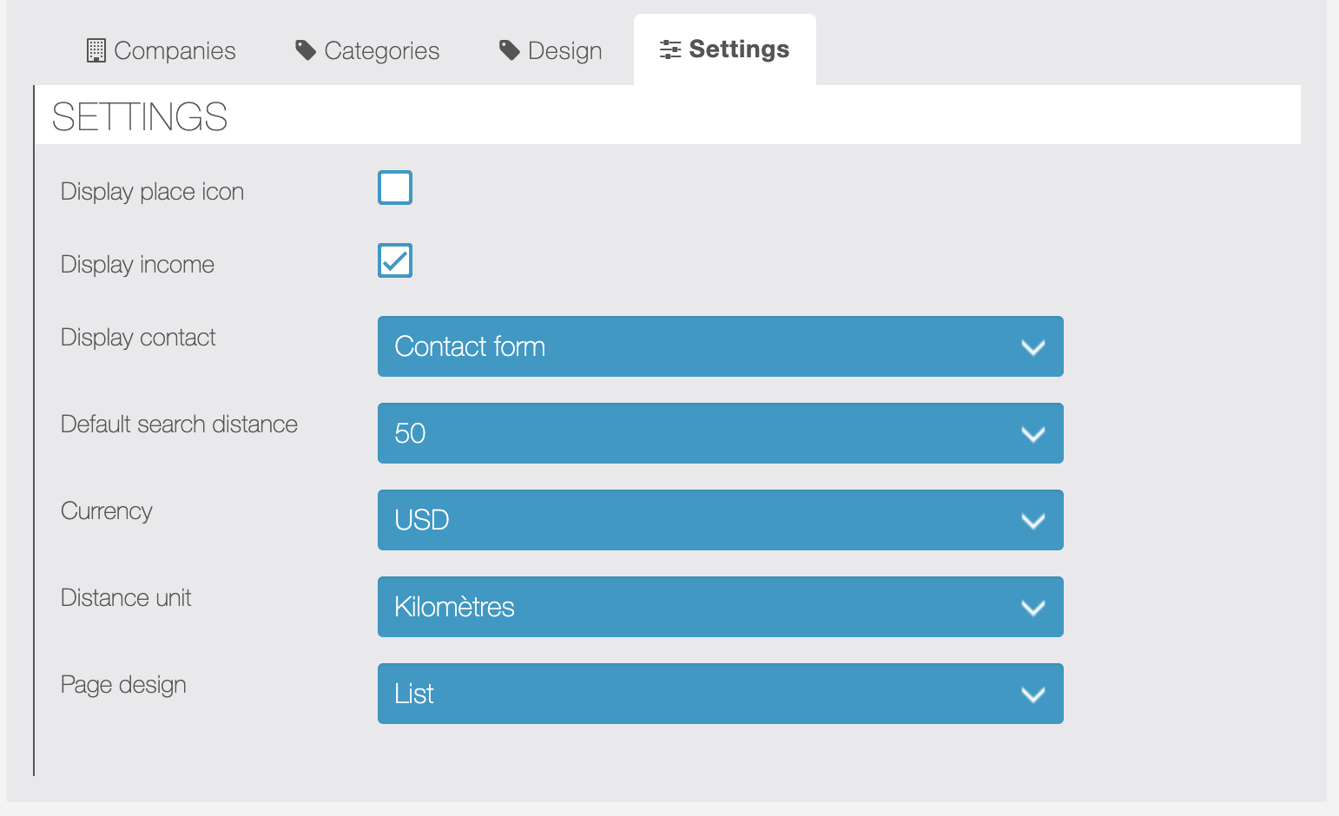This screenshot has height=816, width=1339.
Task: Click the Distance unit label
Action: pyautogui.click(x=126, y=598)
